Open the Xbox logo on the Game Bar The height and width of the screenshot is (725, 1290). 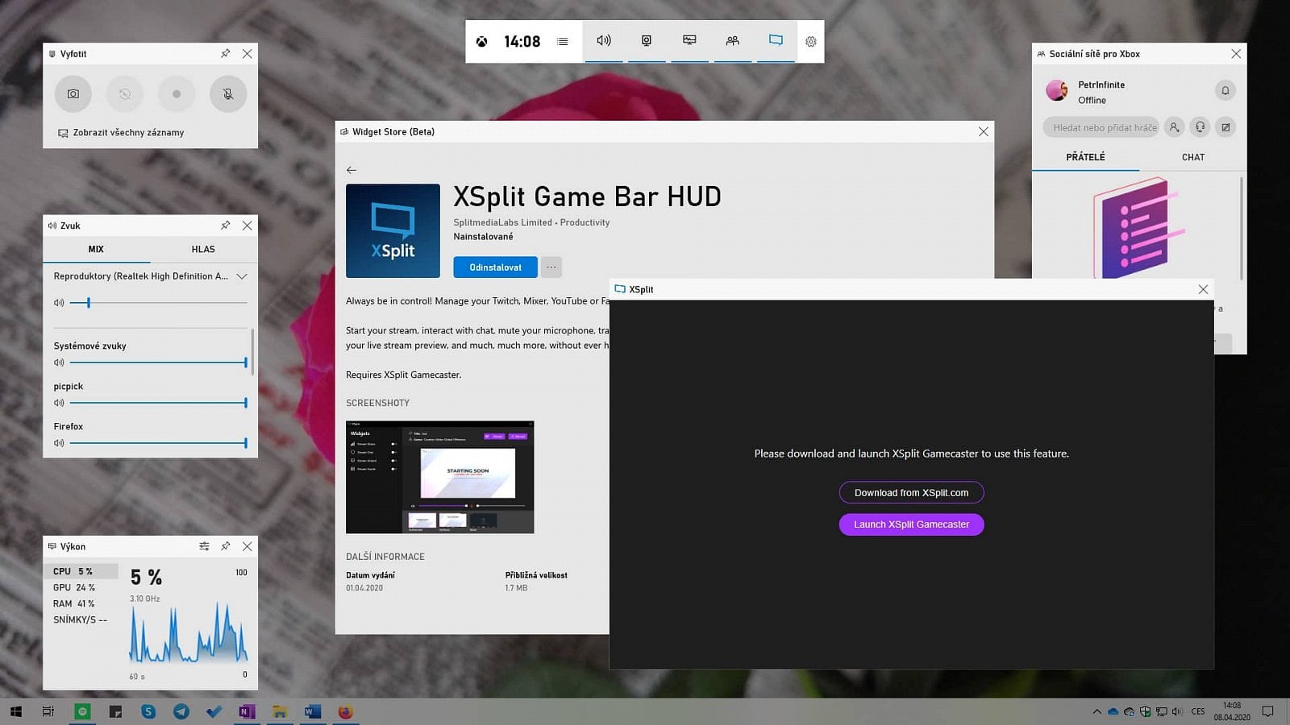pyautogui.click(x=481, y=42)
